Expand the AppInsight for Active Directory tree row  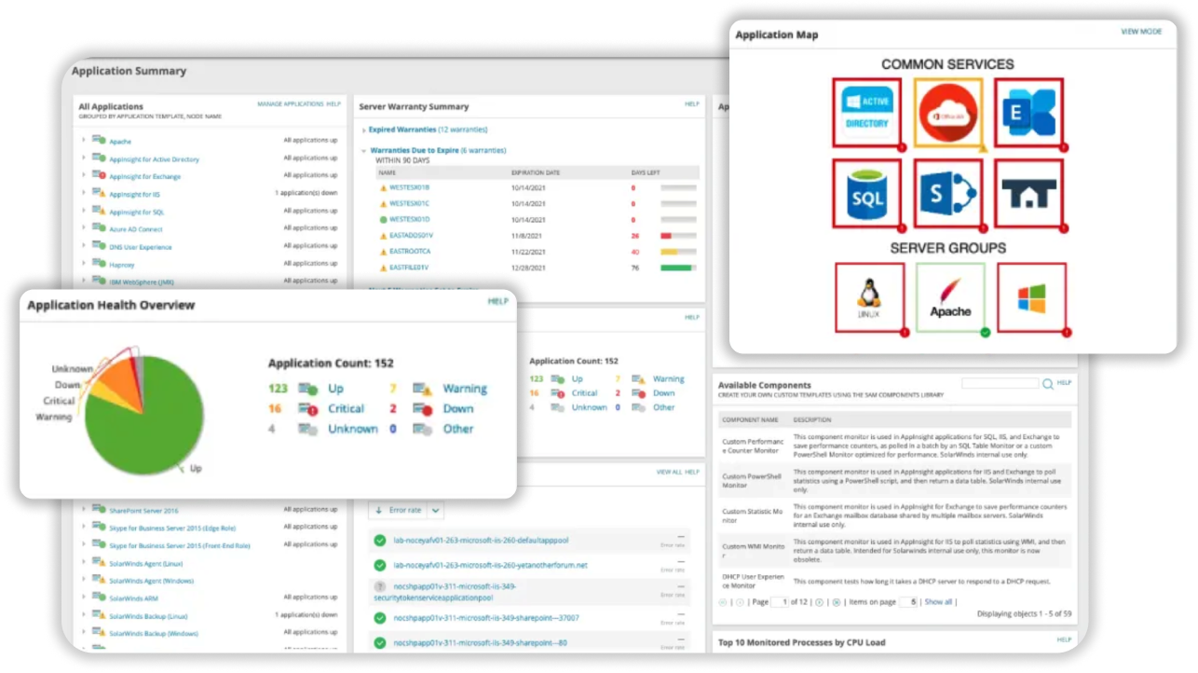(x=83, y=158)
